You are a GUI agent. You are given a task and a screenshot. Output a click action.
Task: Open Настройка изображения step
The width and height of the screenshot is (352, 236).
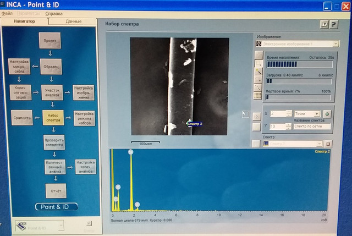click(x=84, y=92)
